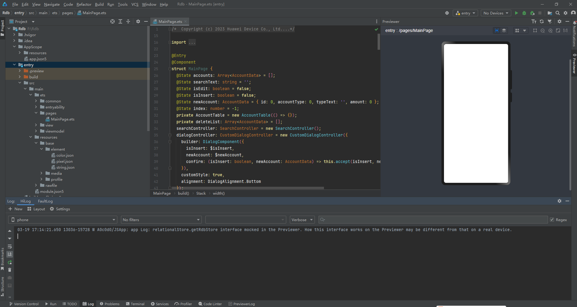This screenshot has height=307, width=577.
Task: Expand folded import block in editor
Action: tap(192, 42)
